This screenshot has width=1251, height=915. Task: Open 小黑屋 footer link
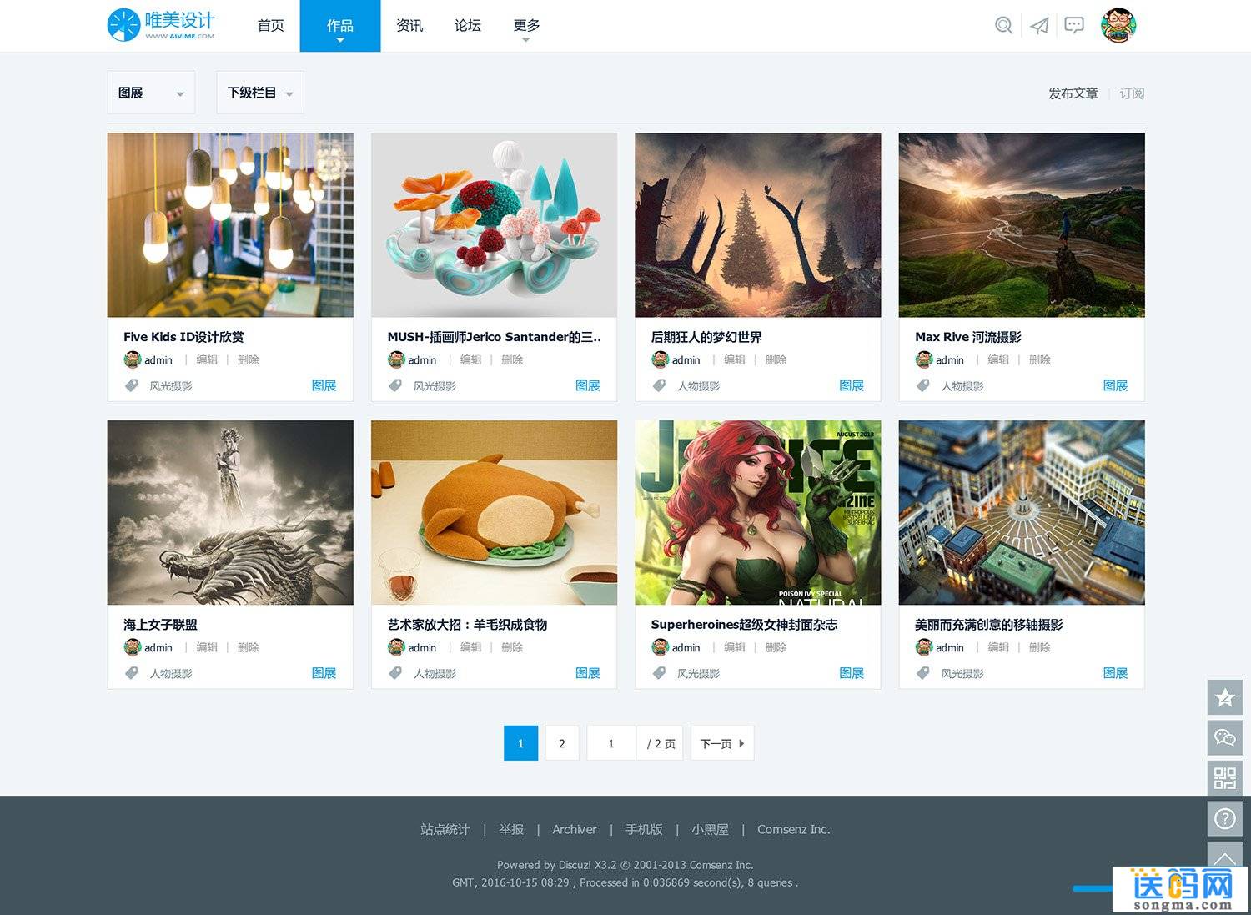coord(710,829)
